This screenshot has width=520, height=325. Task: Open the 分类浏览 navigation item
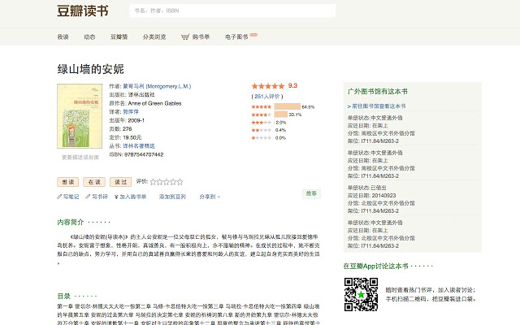coord(154,37)
